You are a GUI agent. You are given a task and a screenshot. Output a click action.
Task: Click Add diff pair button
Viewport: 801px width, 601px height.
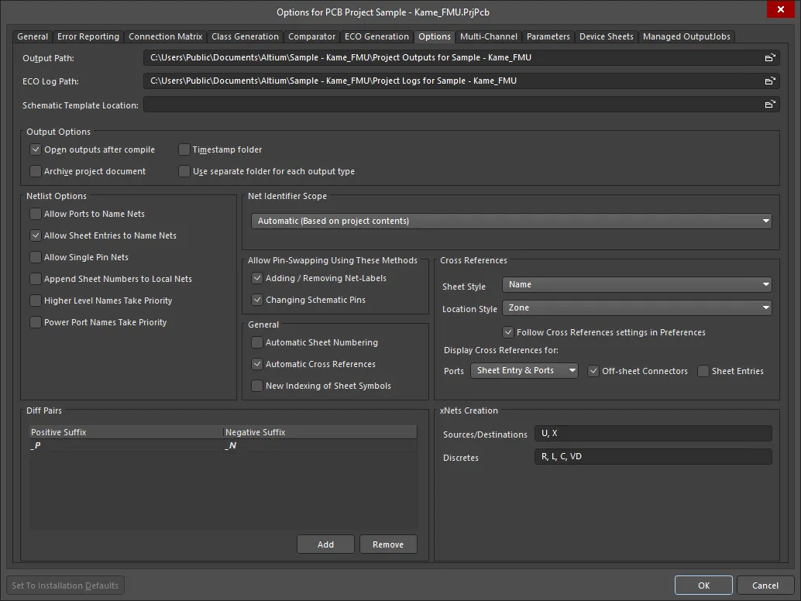click(325, 544)
